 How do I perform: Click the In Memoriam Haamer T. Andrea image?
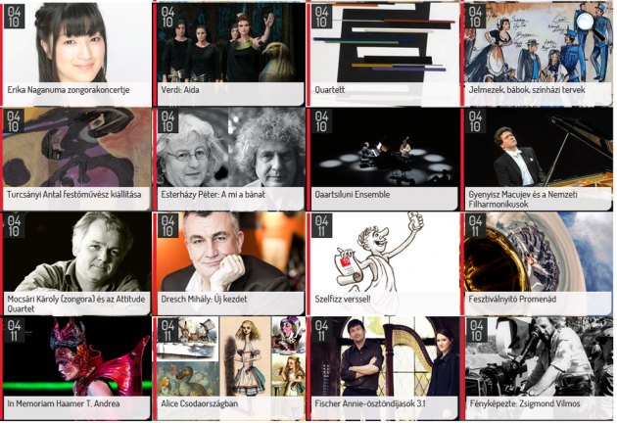click(x=76, y=357)
